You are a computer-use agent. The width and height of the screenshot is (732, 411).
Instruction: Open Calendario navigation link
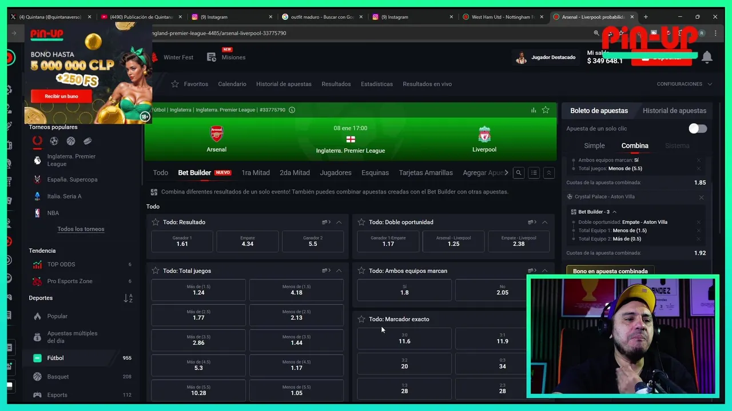[232, 84]
